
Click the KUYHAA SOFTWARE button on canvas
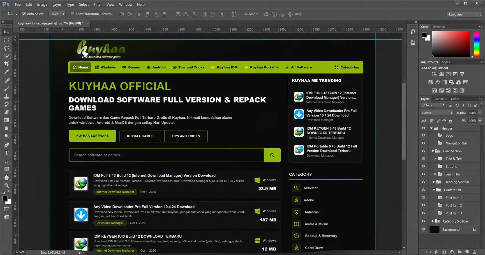(x=93, y=136)
